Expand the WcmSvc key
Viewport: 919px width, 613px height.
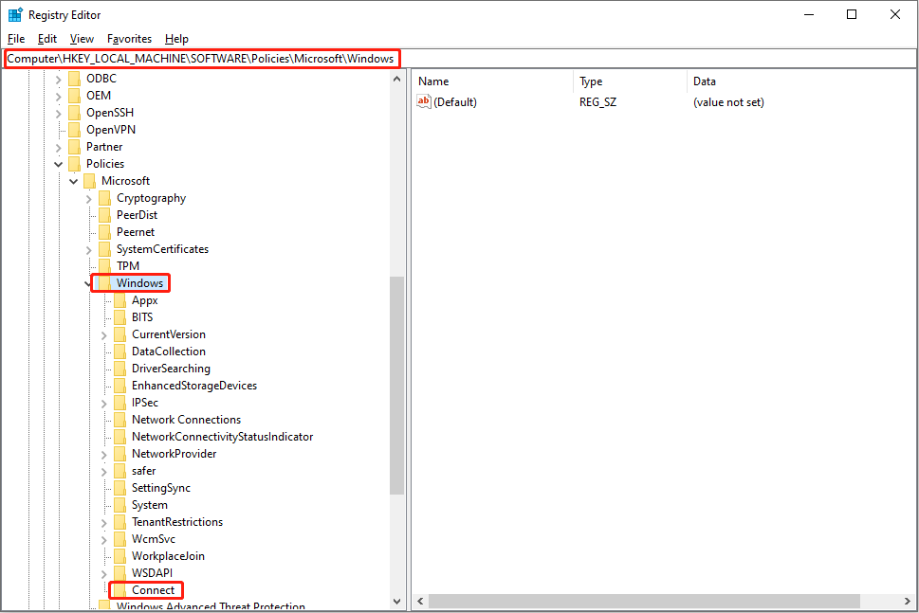coord(103,540)
